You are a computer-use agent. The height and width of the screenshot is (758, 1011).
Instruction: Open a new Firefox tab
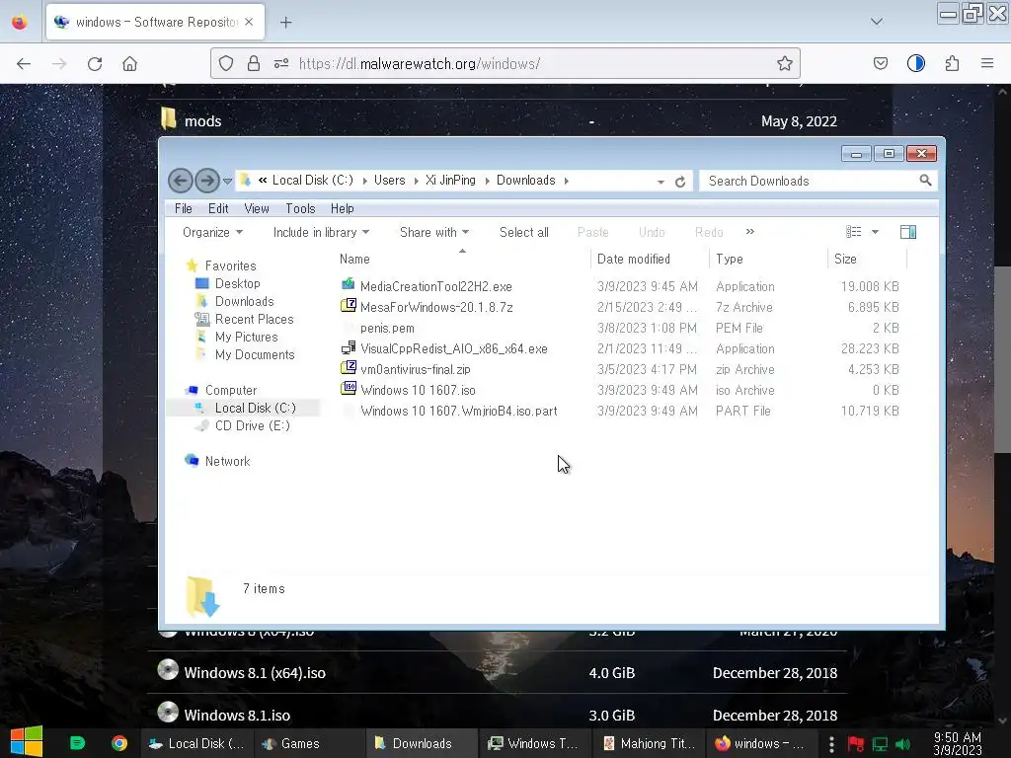tap(285, 23)
